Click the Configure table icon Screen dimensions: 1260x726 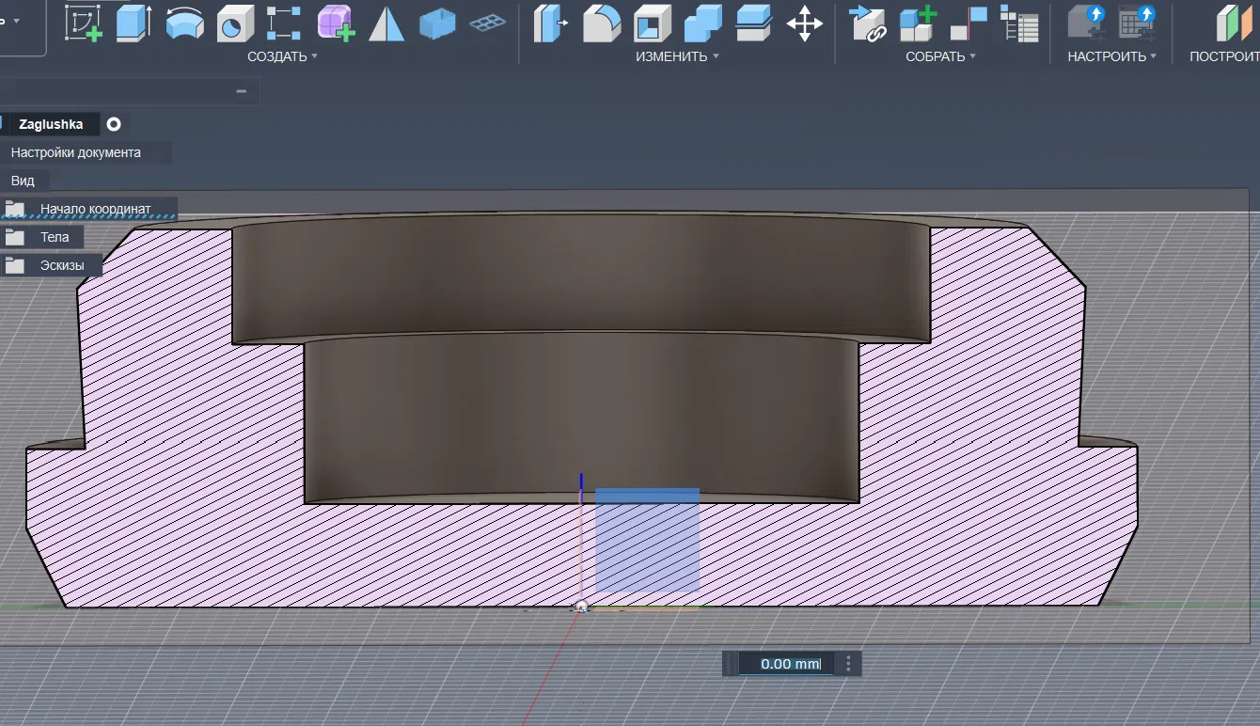1137,24
